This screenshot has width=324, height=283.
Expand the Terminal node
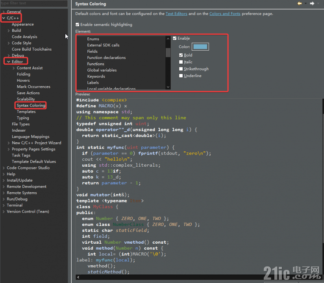4,206
